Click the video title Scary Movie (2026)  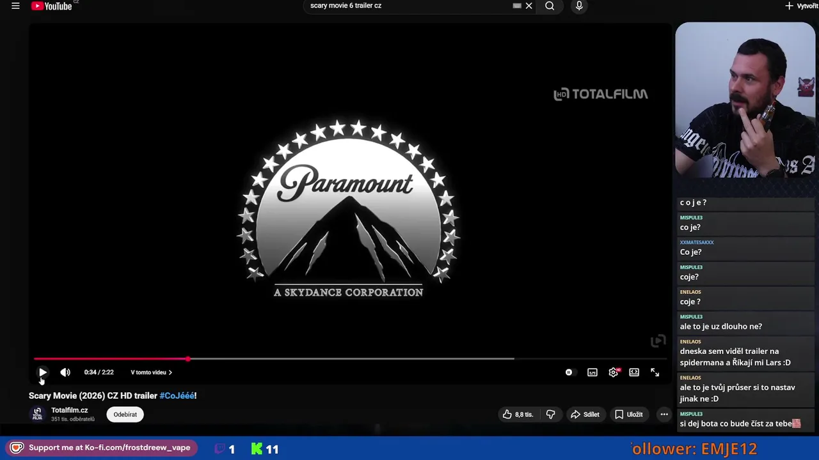click(x=113, y=396)
